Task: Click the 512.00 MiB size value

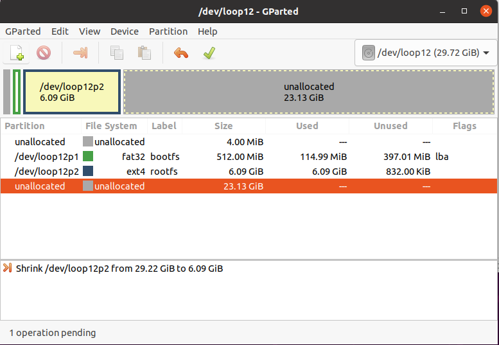Action: tap(240, 157)
